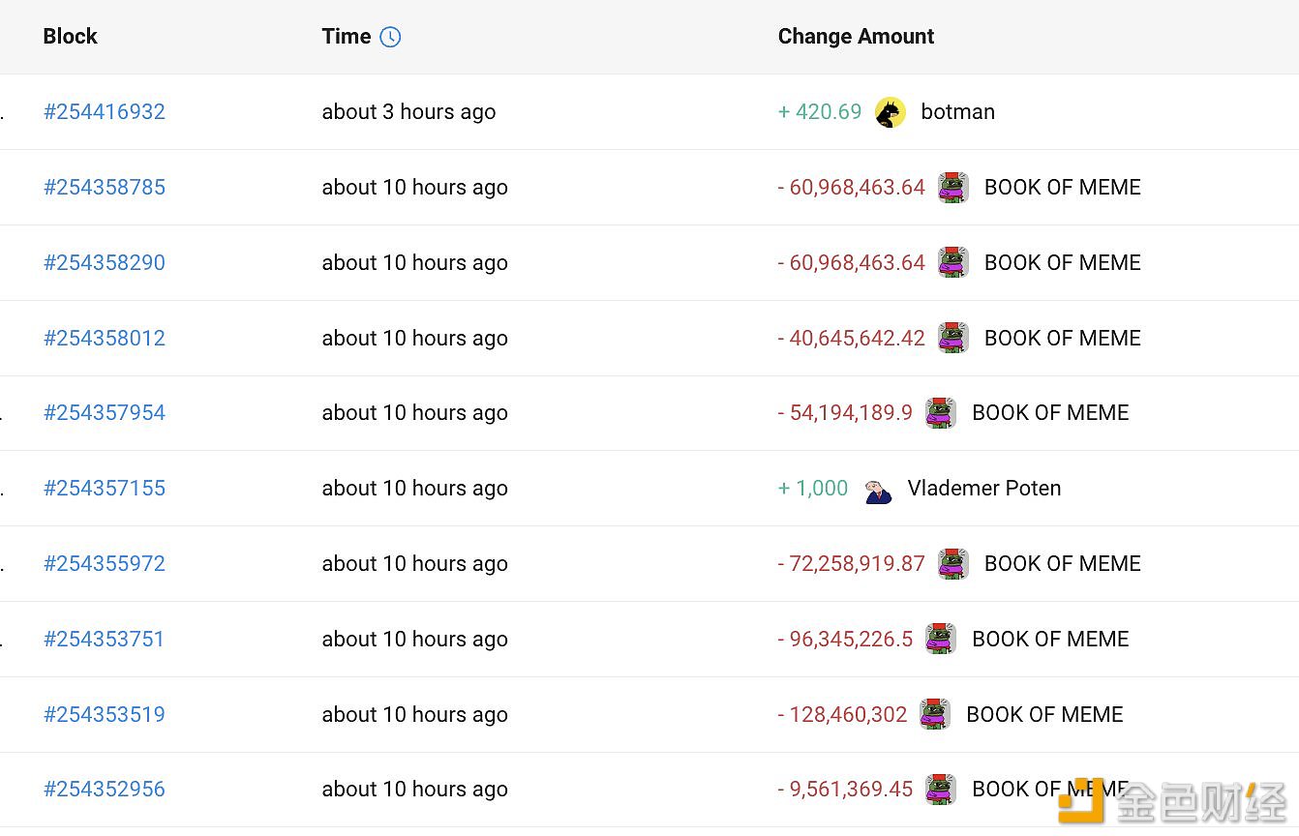Click the - 72,258,919.87 change amount
Screen dimensions: 1299x836
(x=852, y=564)
